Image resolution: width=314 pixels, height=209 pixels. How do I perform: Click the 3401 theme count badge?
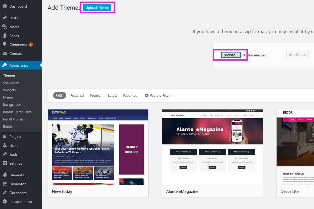[60, 96]
